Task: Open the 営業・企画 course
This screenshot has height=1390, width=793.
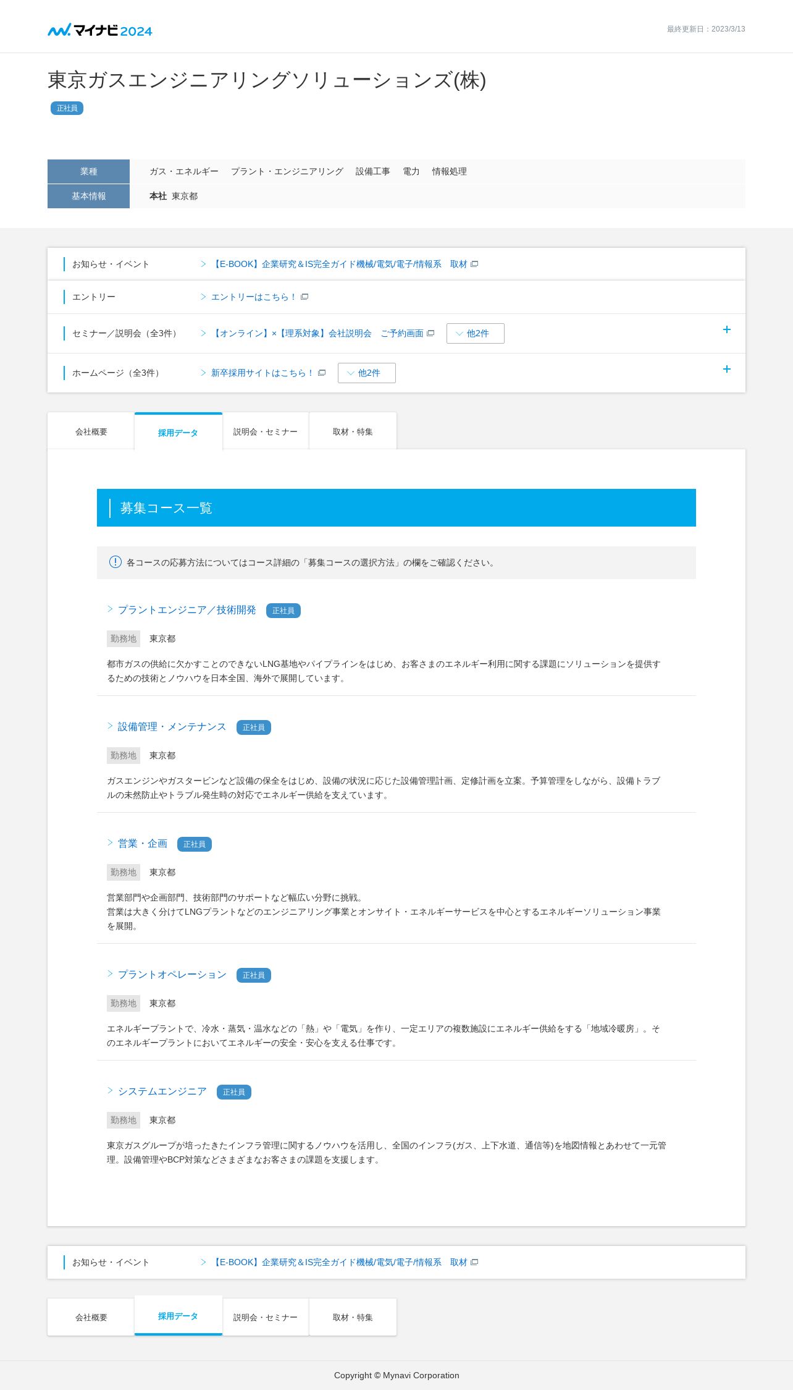Action: point(143,844)
